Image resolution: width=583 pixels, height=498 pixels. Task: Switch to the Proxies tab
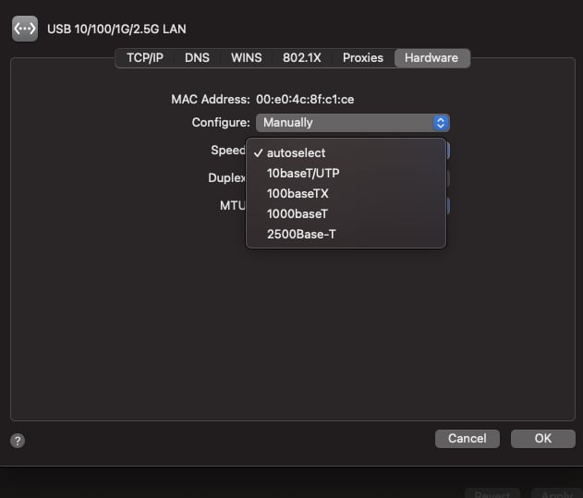pyautogui.click(x=363, y=58)
